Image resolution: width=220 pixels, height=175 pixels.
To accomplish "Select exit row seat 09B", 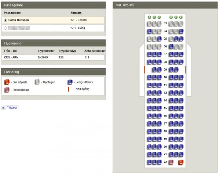I will pos(154,69).
